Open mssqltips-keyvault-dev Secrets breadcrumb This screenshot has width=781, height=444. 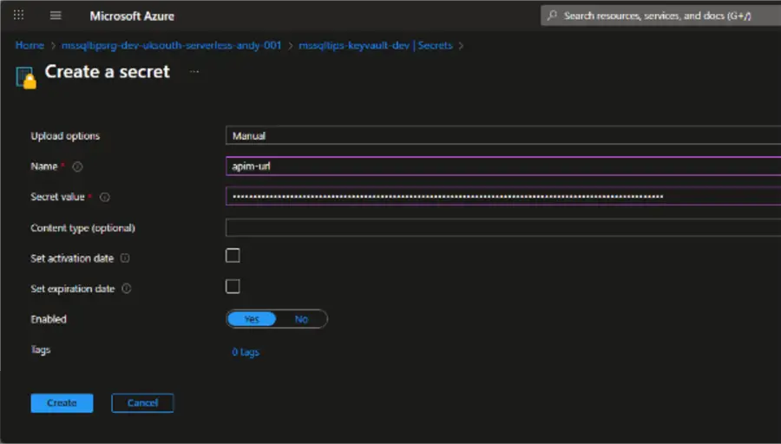click(x=376, y=45)
